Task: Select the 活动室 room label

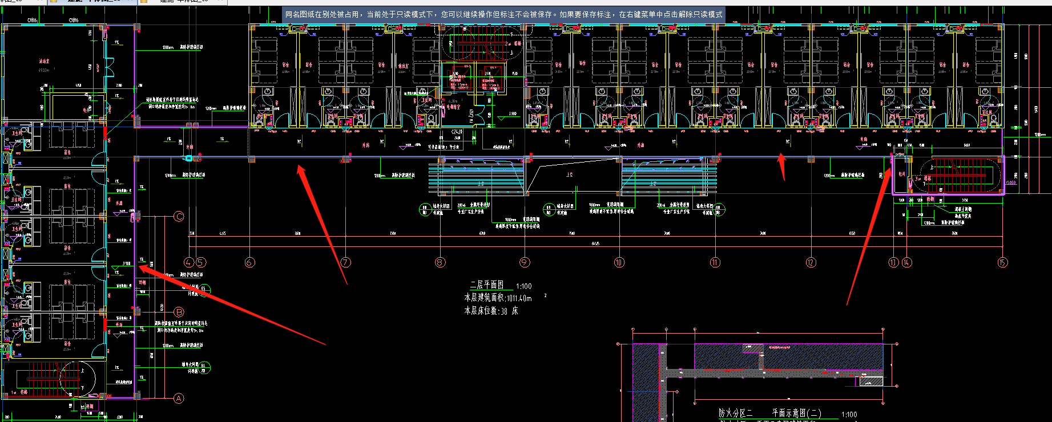Action: coord(44,61)
